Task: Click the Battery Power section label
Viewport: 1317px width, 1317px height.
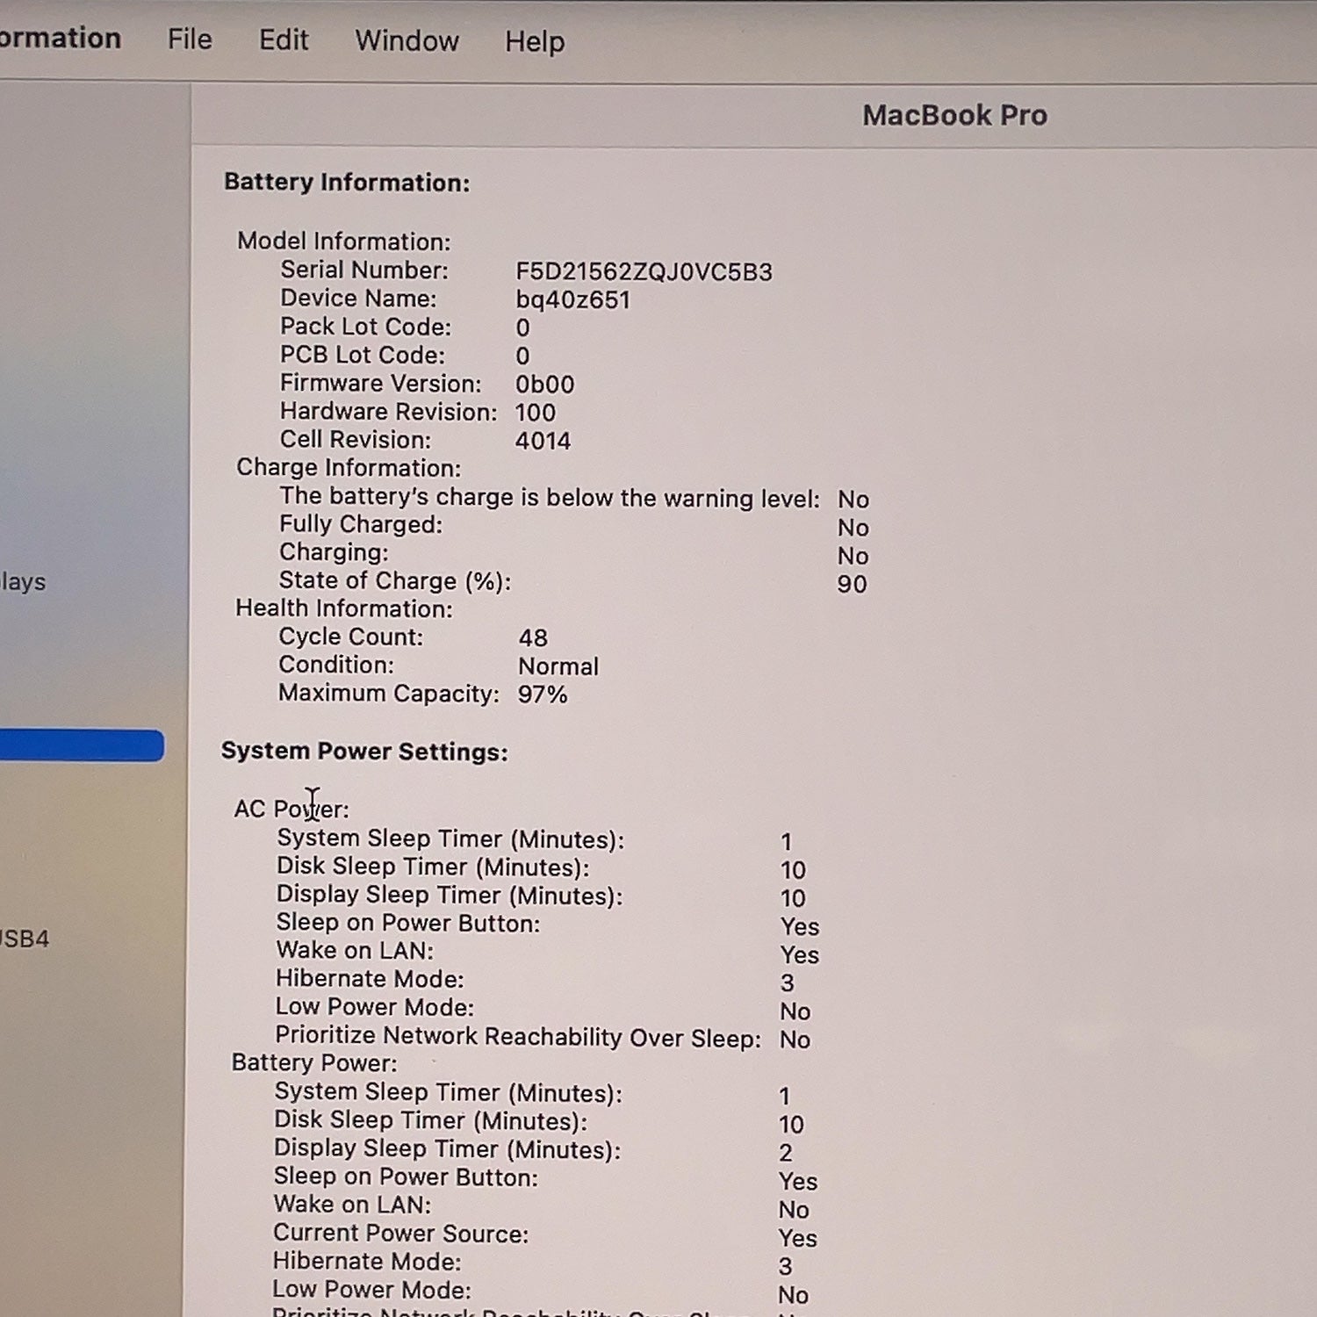Action: [x=314, y=1063]
